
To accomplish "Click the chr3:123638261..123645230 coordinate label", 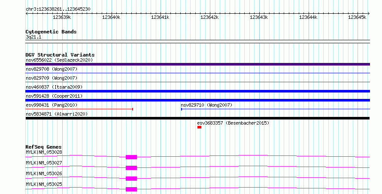I will coord(58,9).
